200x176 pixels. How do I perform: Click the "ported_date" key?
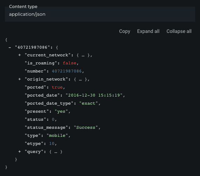[42, 95]
